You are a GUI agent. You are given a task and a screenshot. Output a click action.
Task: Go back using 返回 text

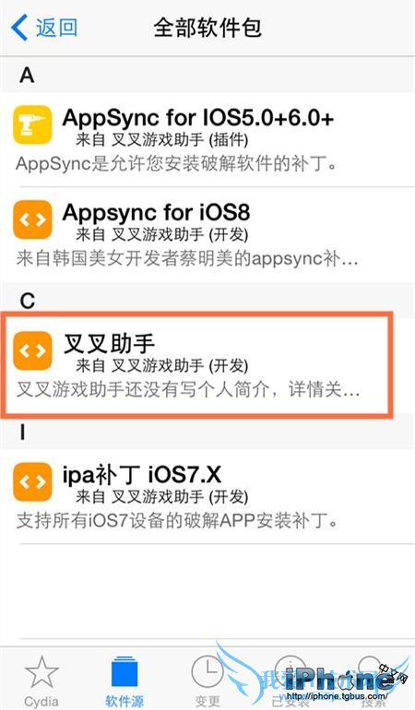point(57,28)
